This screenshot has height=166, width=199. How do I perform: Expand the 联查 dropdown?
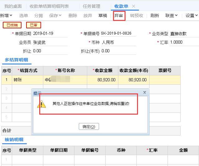pyautogui.click(x=171, y=16)
